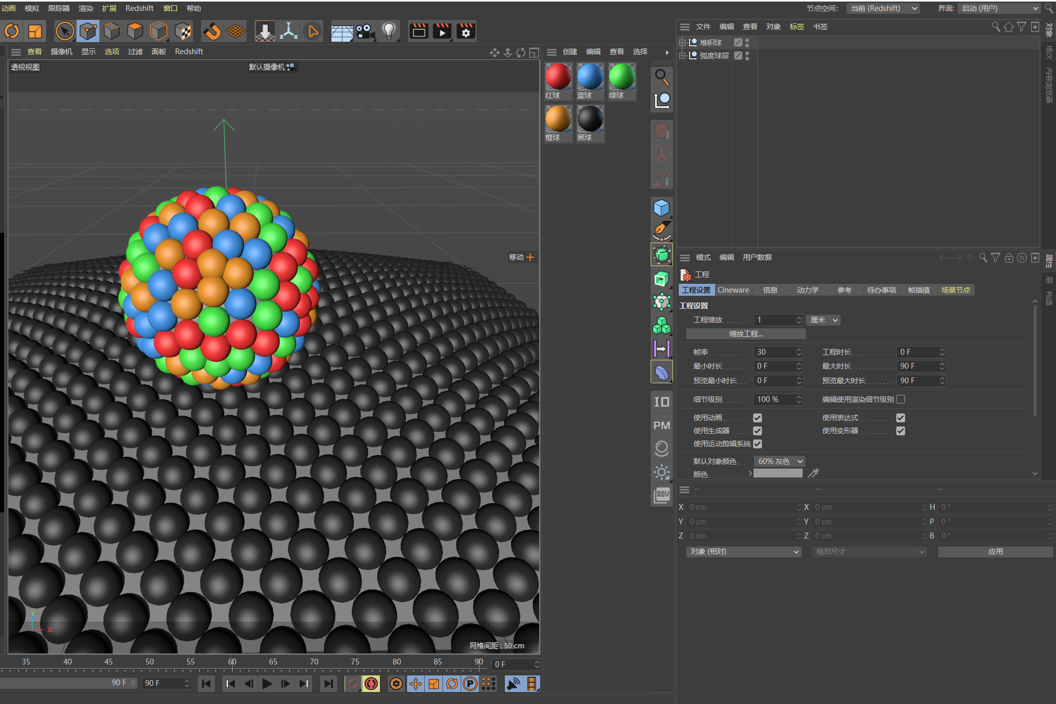
Task: Click the axis coordinate system icon
Action: pos(288,31)
